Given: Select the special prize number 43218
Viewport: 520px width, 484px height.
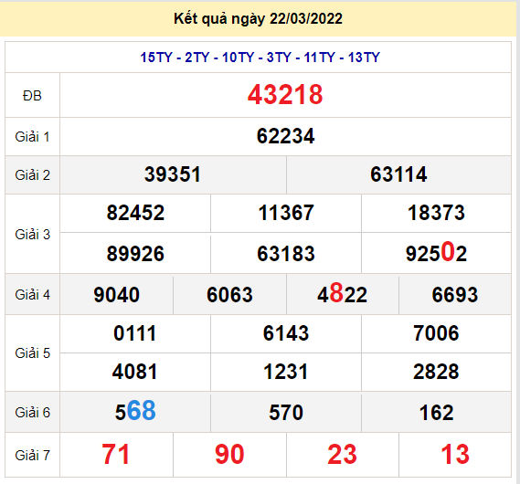Looking at the screenshot, I should (285, 95).
